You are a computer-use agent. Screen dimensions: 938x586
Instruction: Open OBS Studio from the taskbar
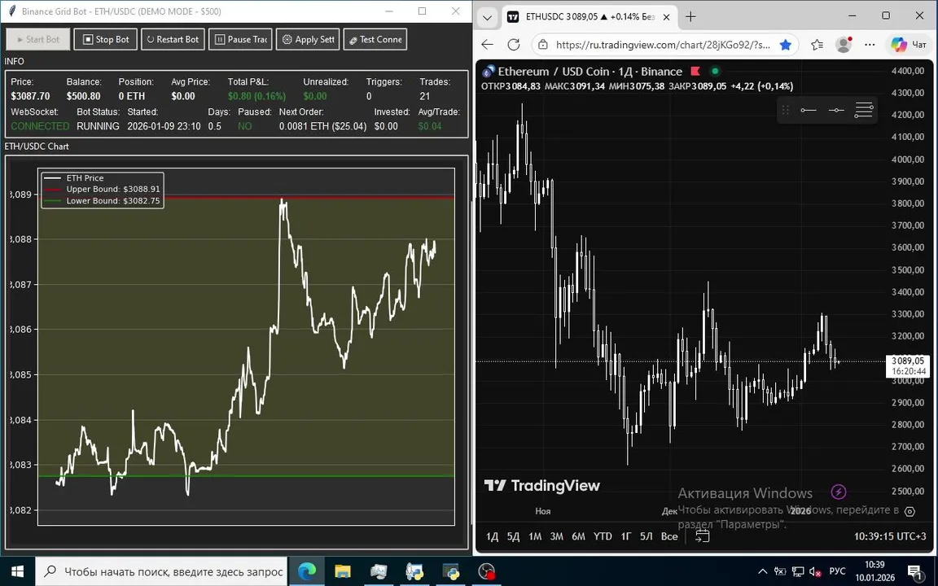coord(487,571)
